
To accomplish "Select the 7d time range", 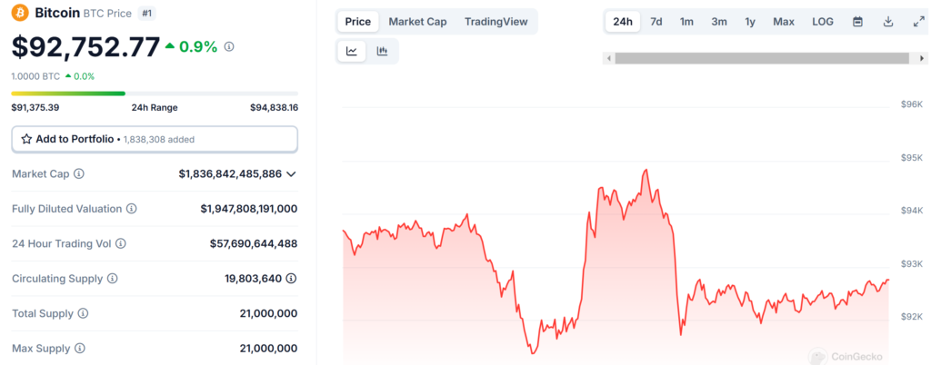I will point(656,22).
